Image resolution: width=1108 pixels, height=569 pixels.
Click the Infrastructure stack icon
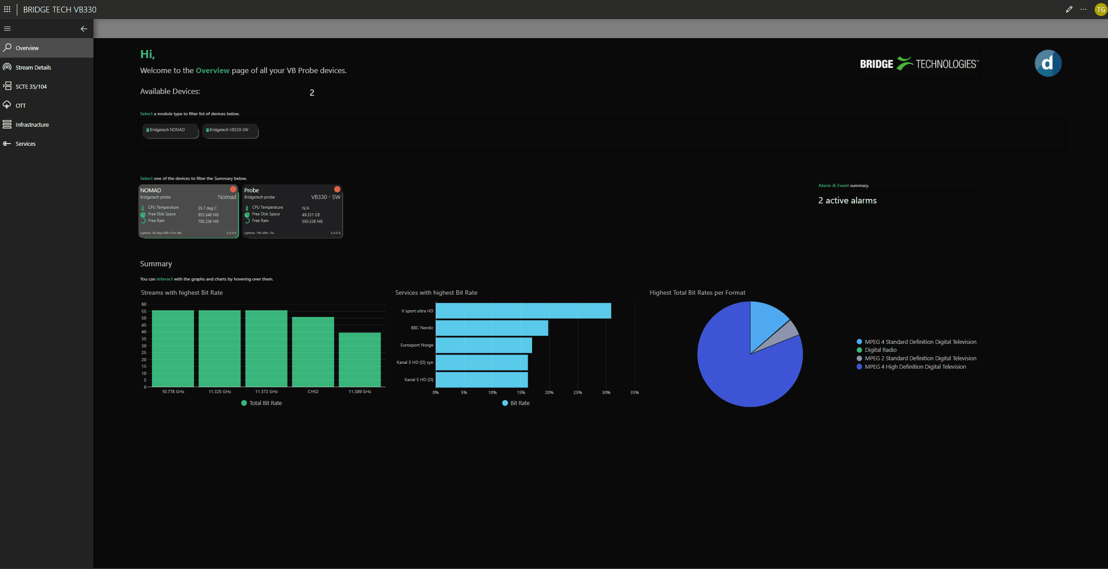(7, 125)
